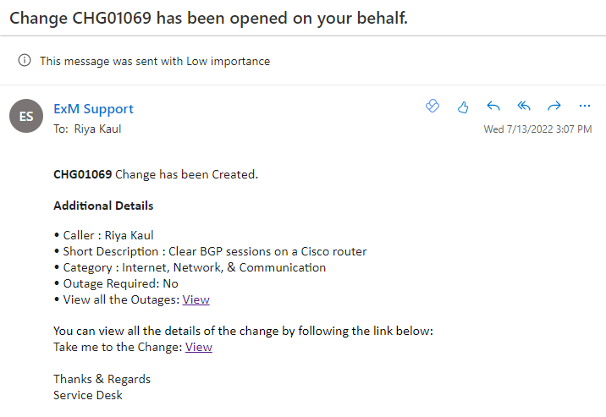The width and height of the screenshot is (606, 417).
Task: Click the Service Desk signature text
Action: (88, 395)
